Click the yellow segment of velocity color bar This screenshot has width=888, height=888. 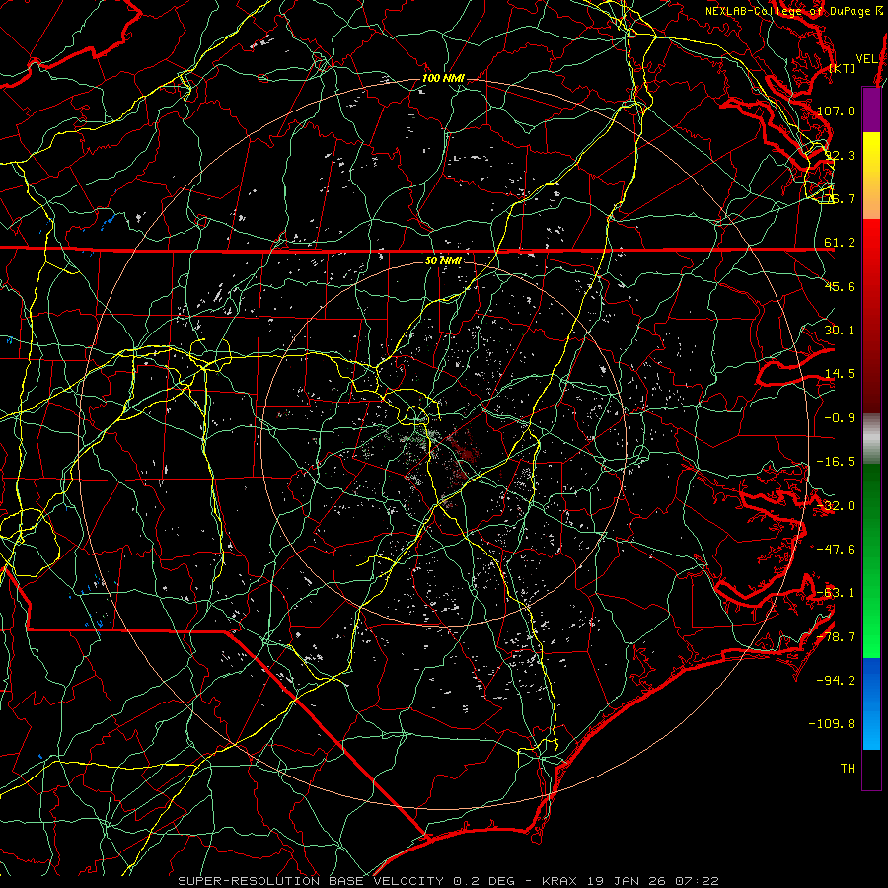[871, 176]
